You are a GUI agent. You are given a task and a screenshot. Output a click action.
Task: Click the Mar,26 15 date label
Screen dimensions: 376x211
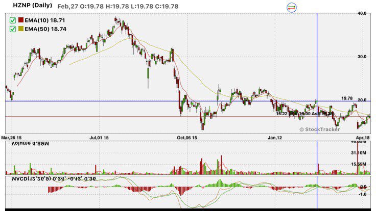[x=11, y=138]
